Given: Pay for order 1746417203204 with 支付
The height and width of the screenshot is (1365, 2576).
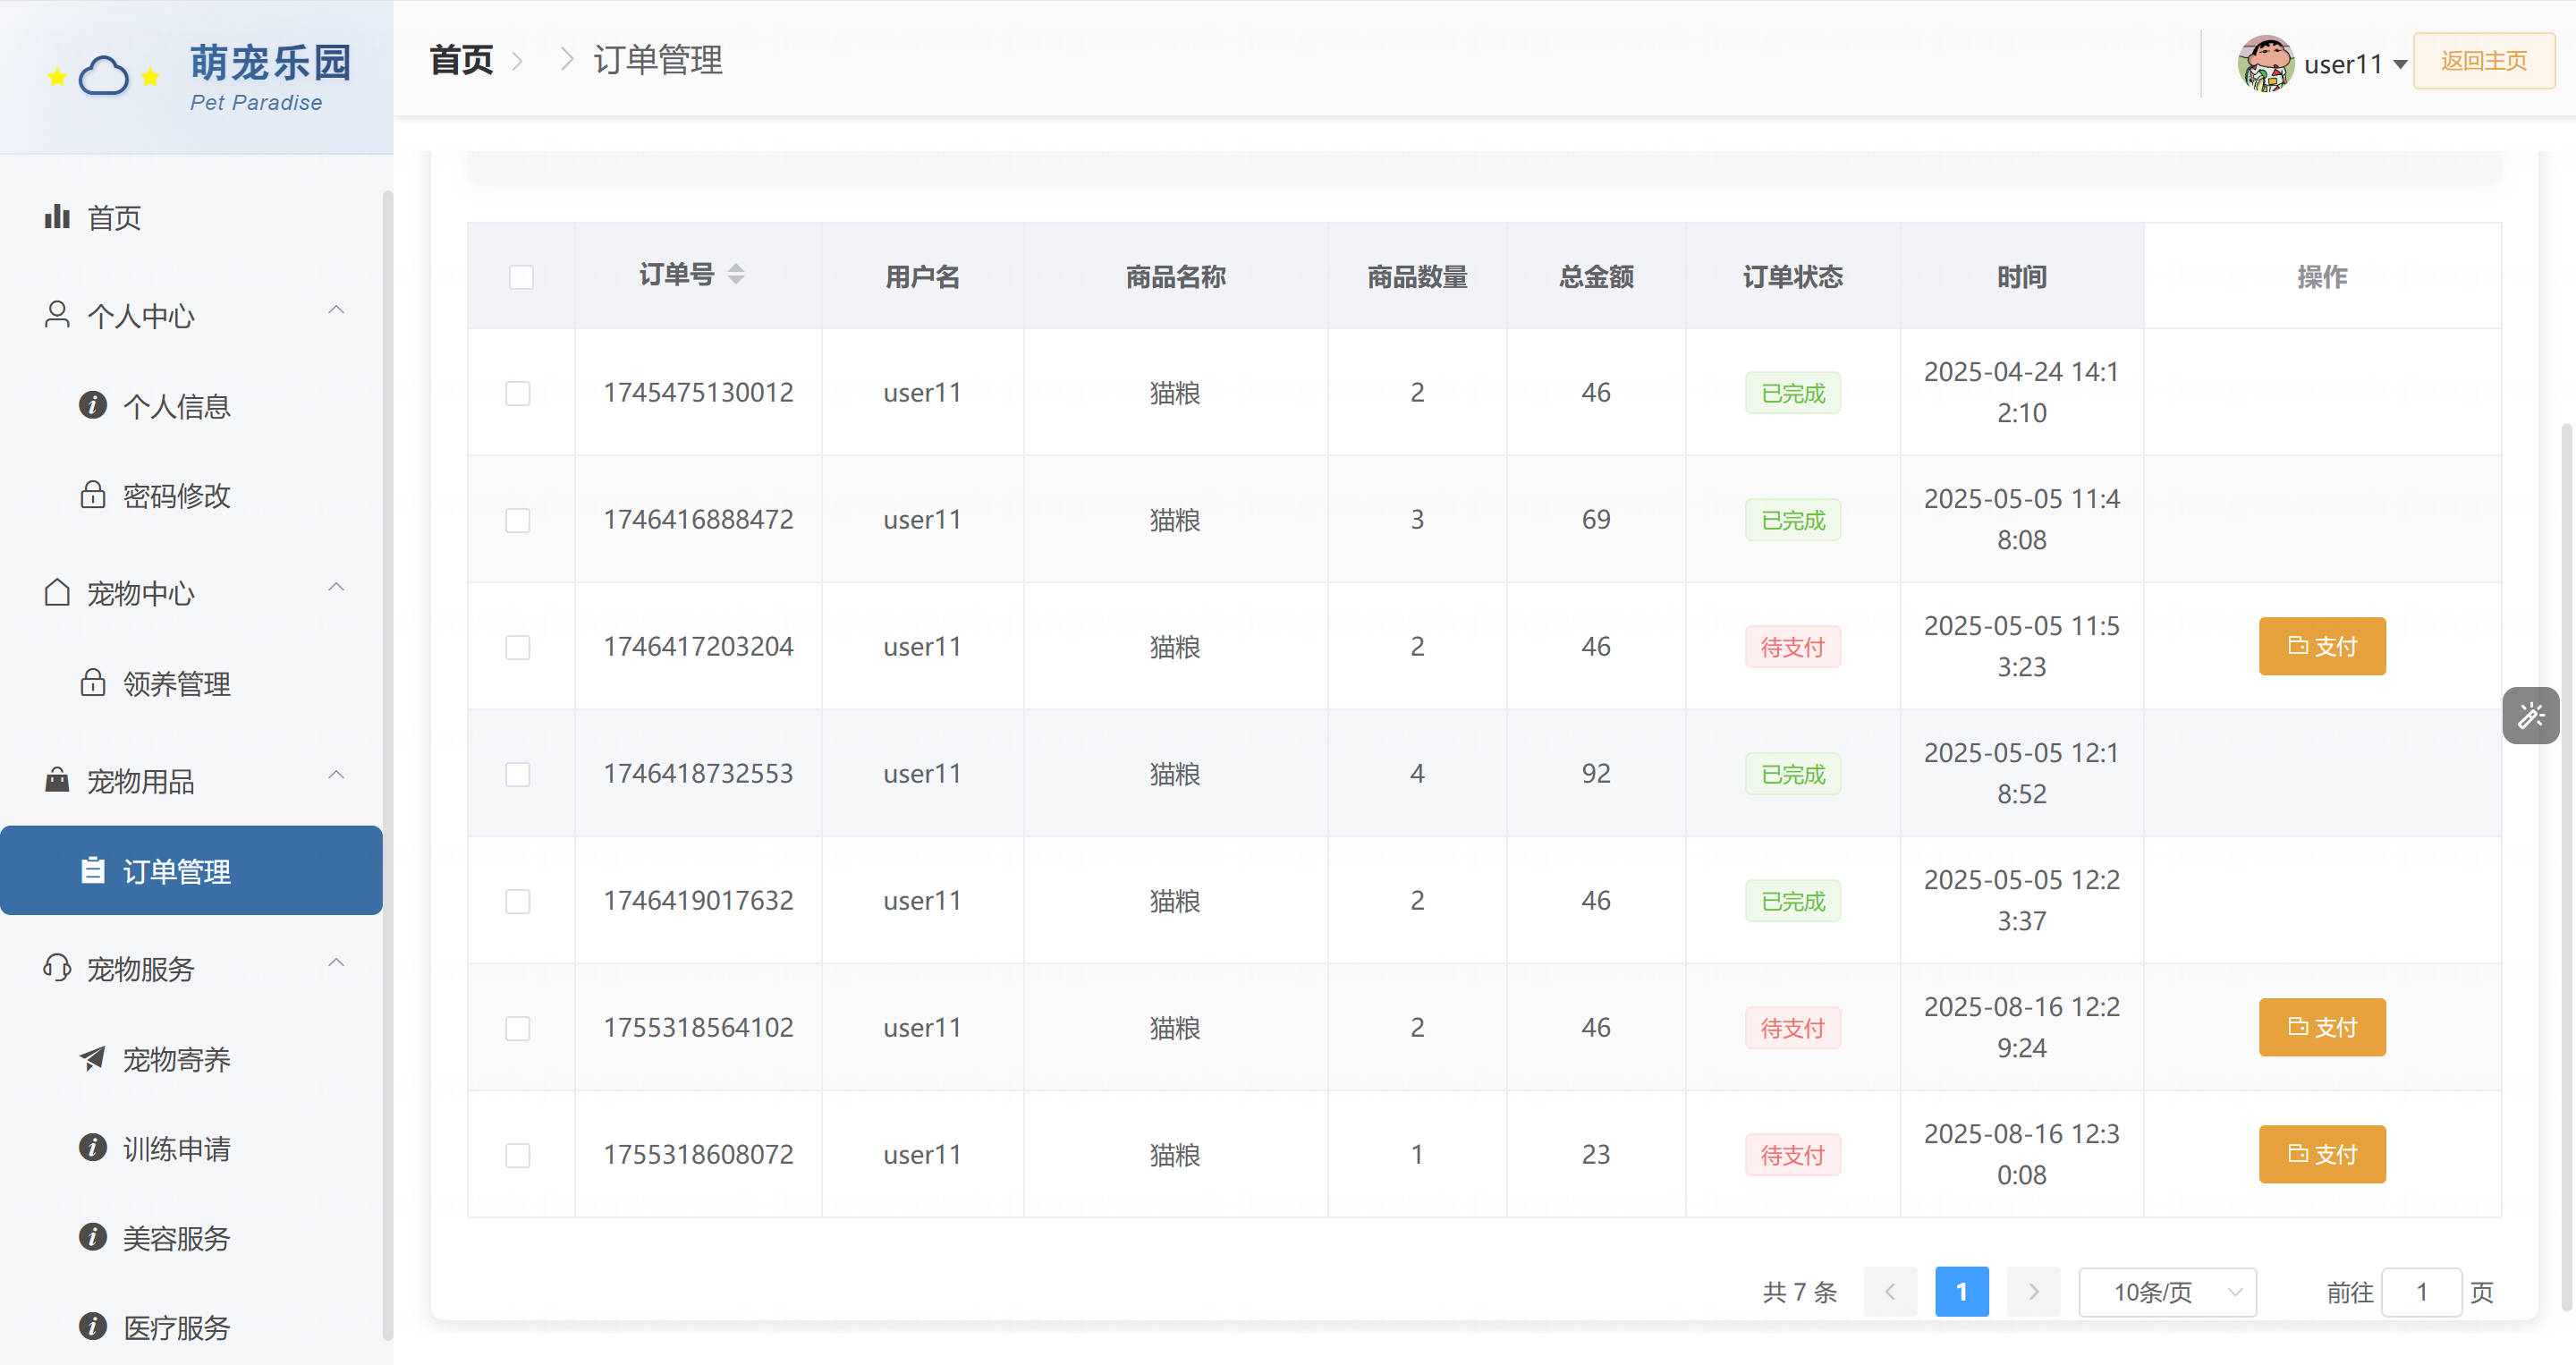Looking at the screenshot, I should click(x=2322, y=646).
